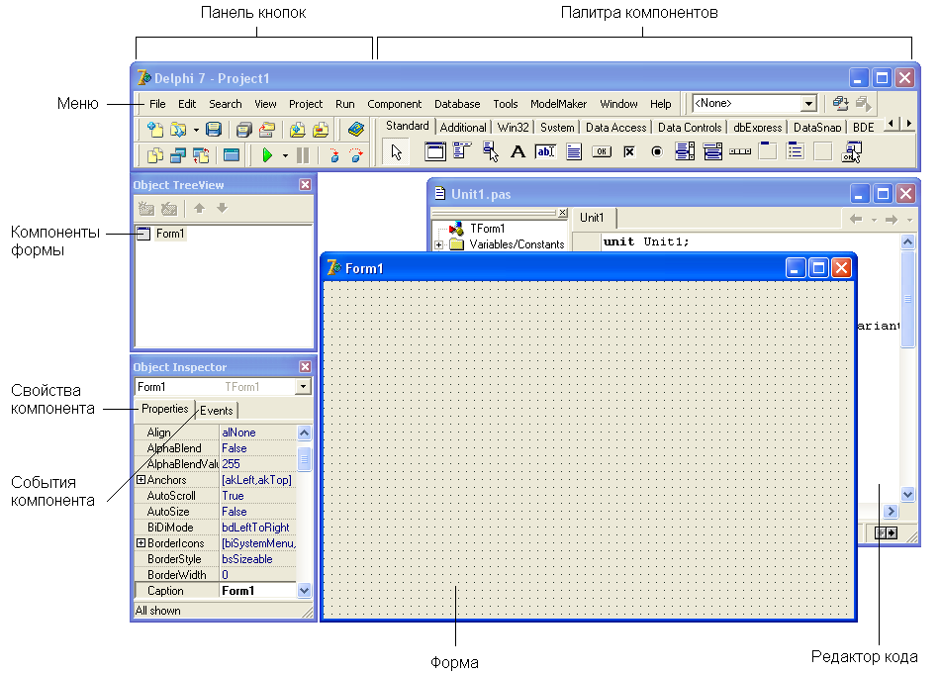Select the arrow pointer in component palette
Viewport: 940px width, 674px height.
(396, 151)
